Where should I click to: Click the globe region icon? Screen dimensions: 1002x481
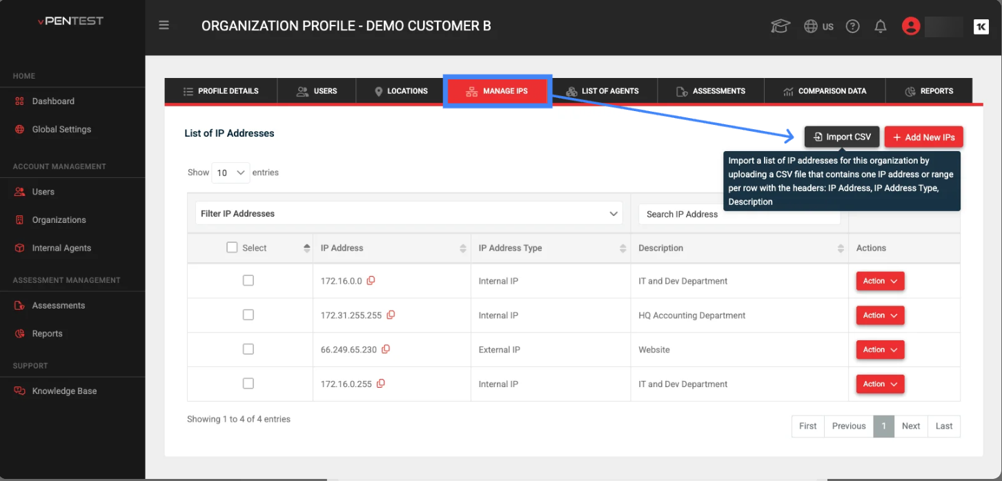pyautogui.click(x=812, y=26)
